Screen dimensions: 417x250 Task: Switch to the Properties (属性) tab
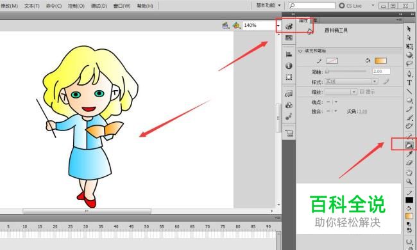coord(303,20)
